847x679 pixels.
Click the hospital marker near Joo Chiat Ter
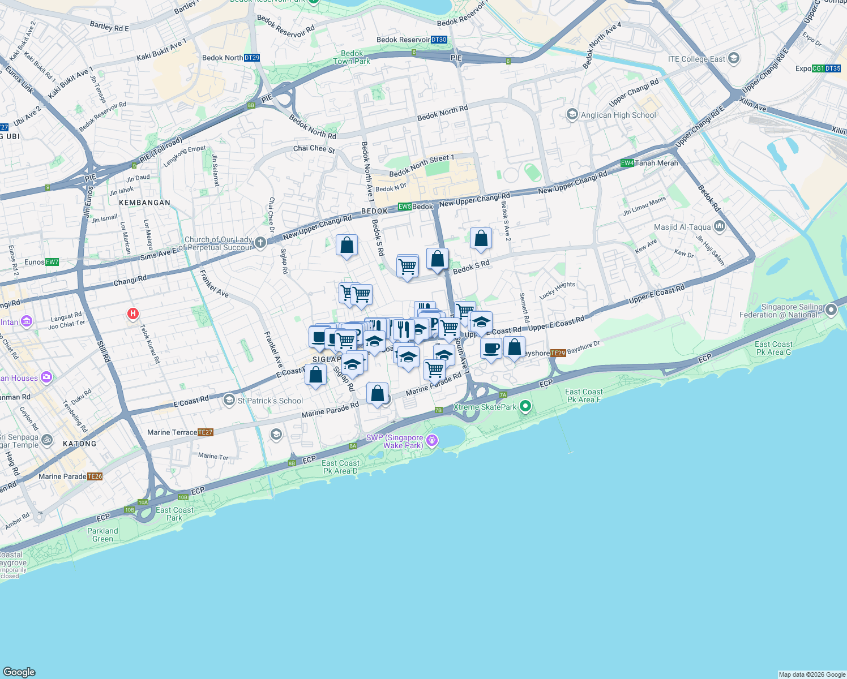point(132,313)
